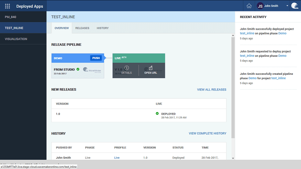Screen dimensions: 301x169
Task: Click the Open URL icon
Action: pyautogui.click(x=150, y=68)
